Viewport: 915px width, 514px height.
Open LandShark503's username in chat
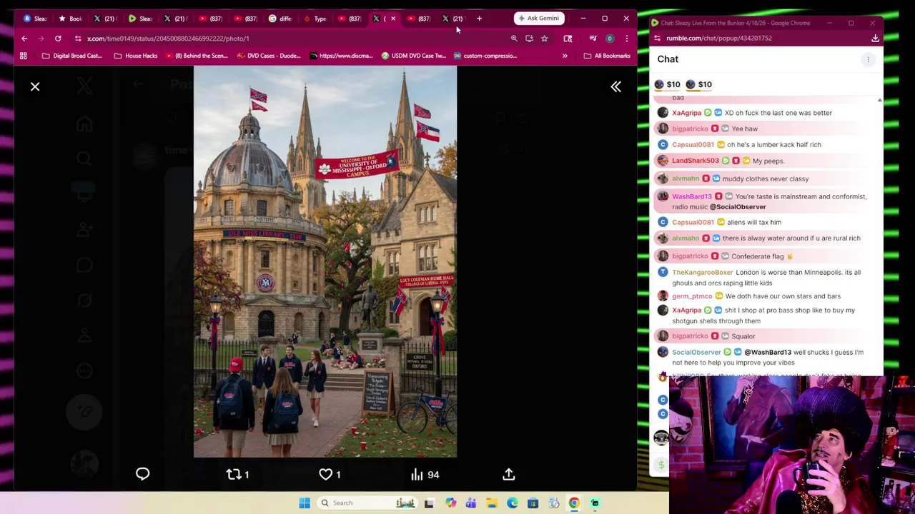click(x=695, y=161)
